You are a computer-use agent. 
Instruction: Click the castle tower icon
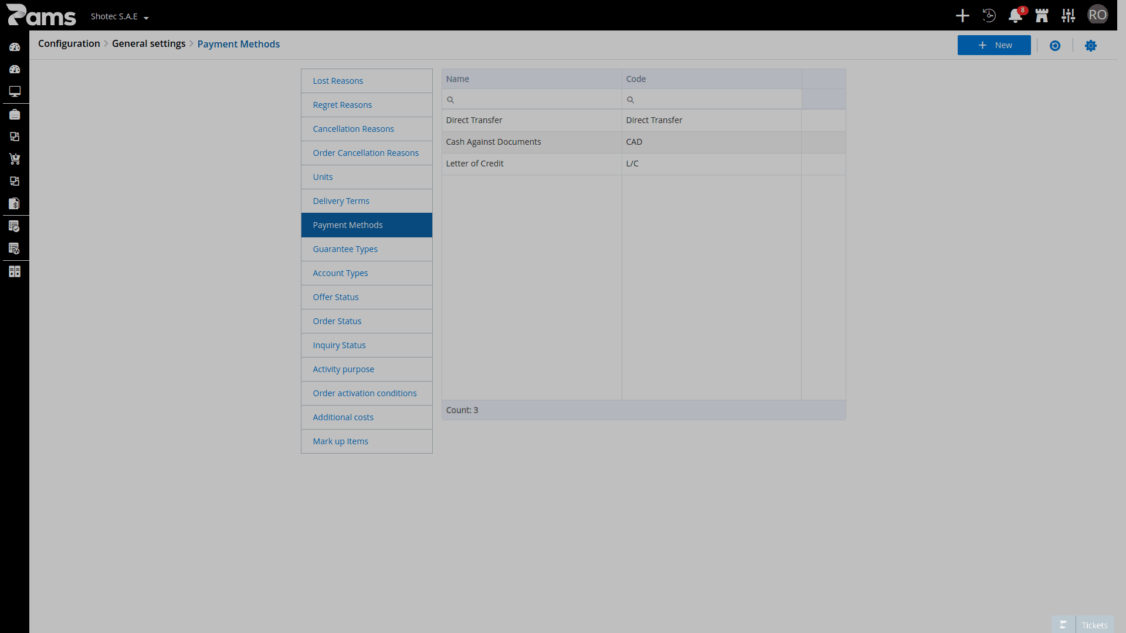[1042, 16]
